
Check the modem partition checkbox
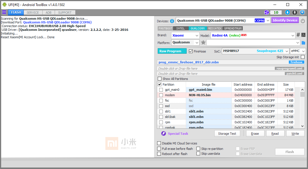[161, 95]
